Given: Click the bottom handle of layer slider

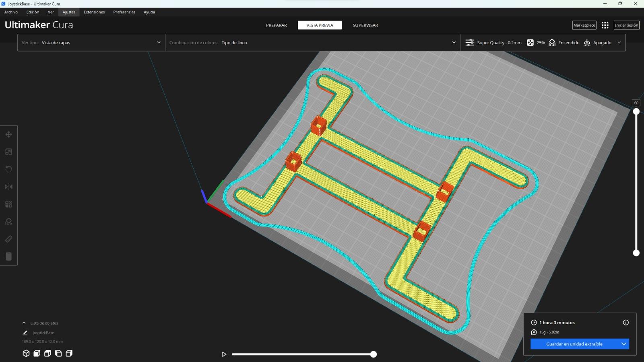Looking at the screenshot, I should point(636,253).
